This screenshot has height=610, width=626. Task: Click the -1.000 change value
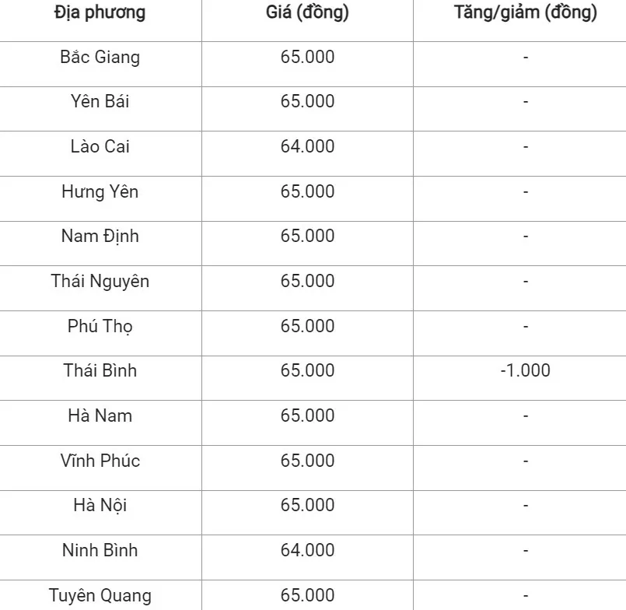526,371
